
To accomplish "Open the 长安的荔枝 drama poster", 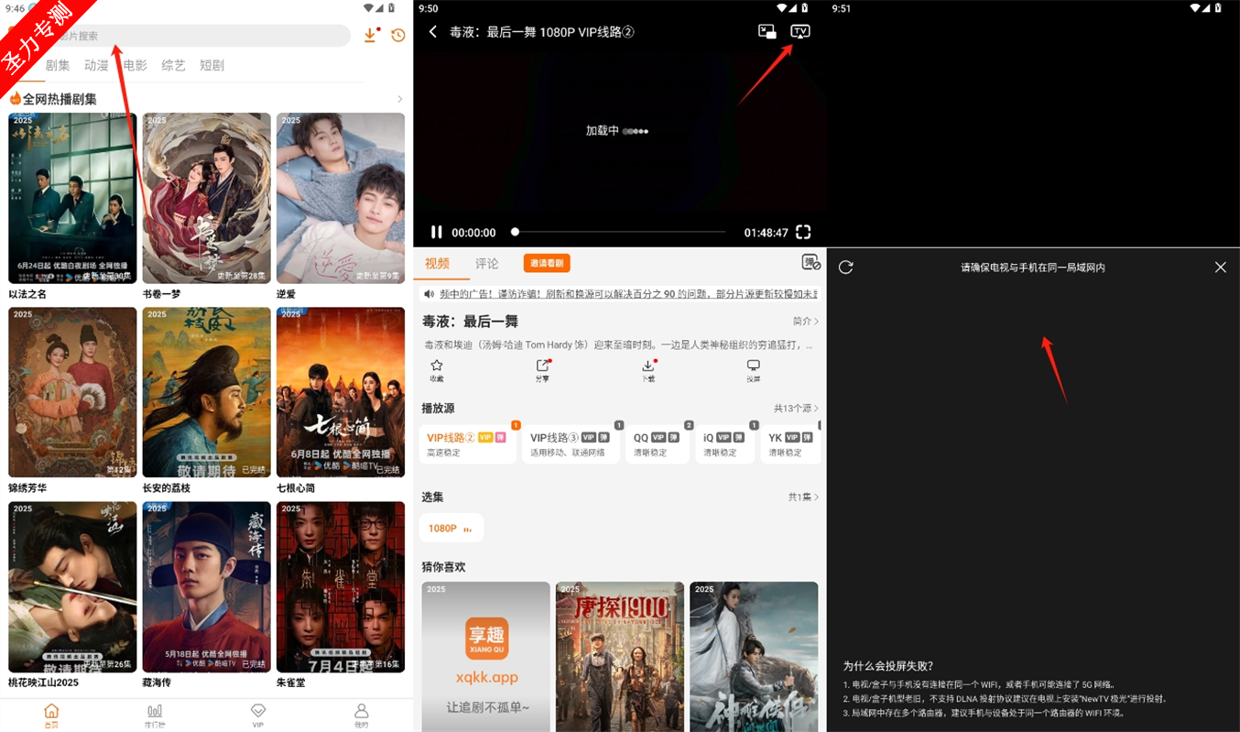I will point(207,392).
